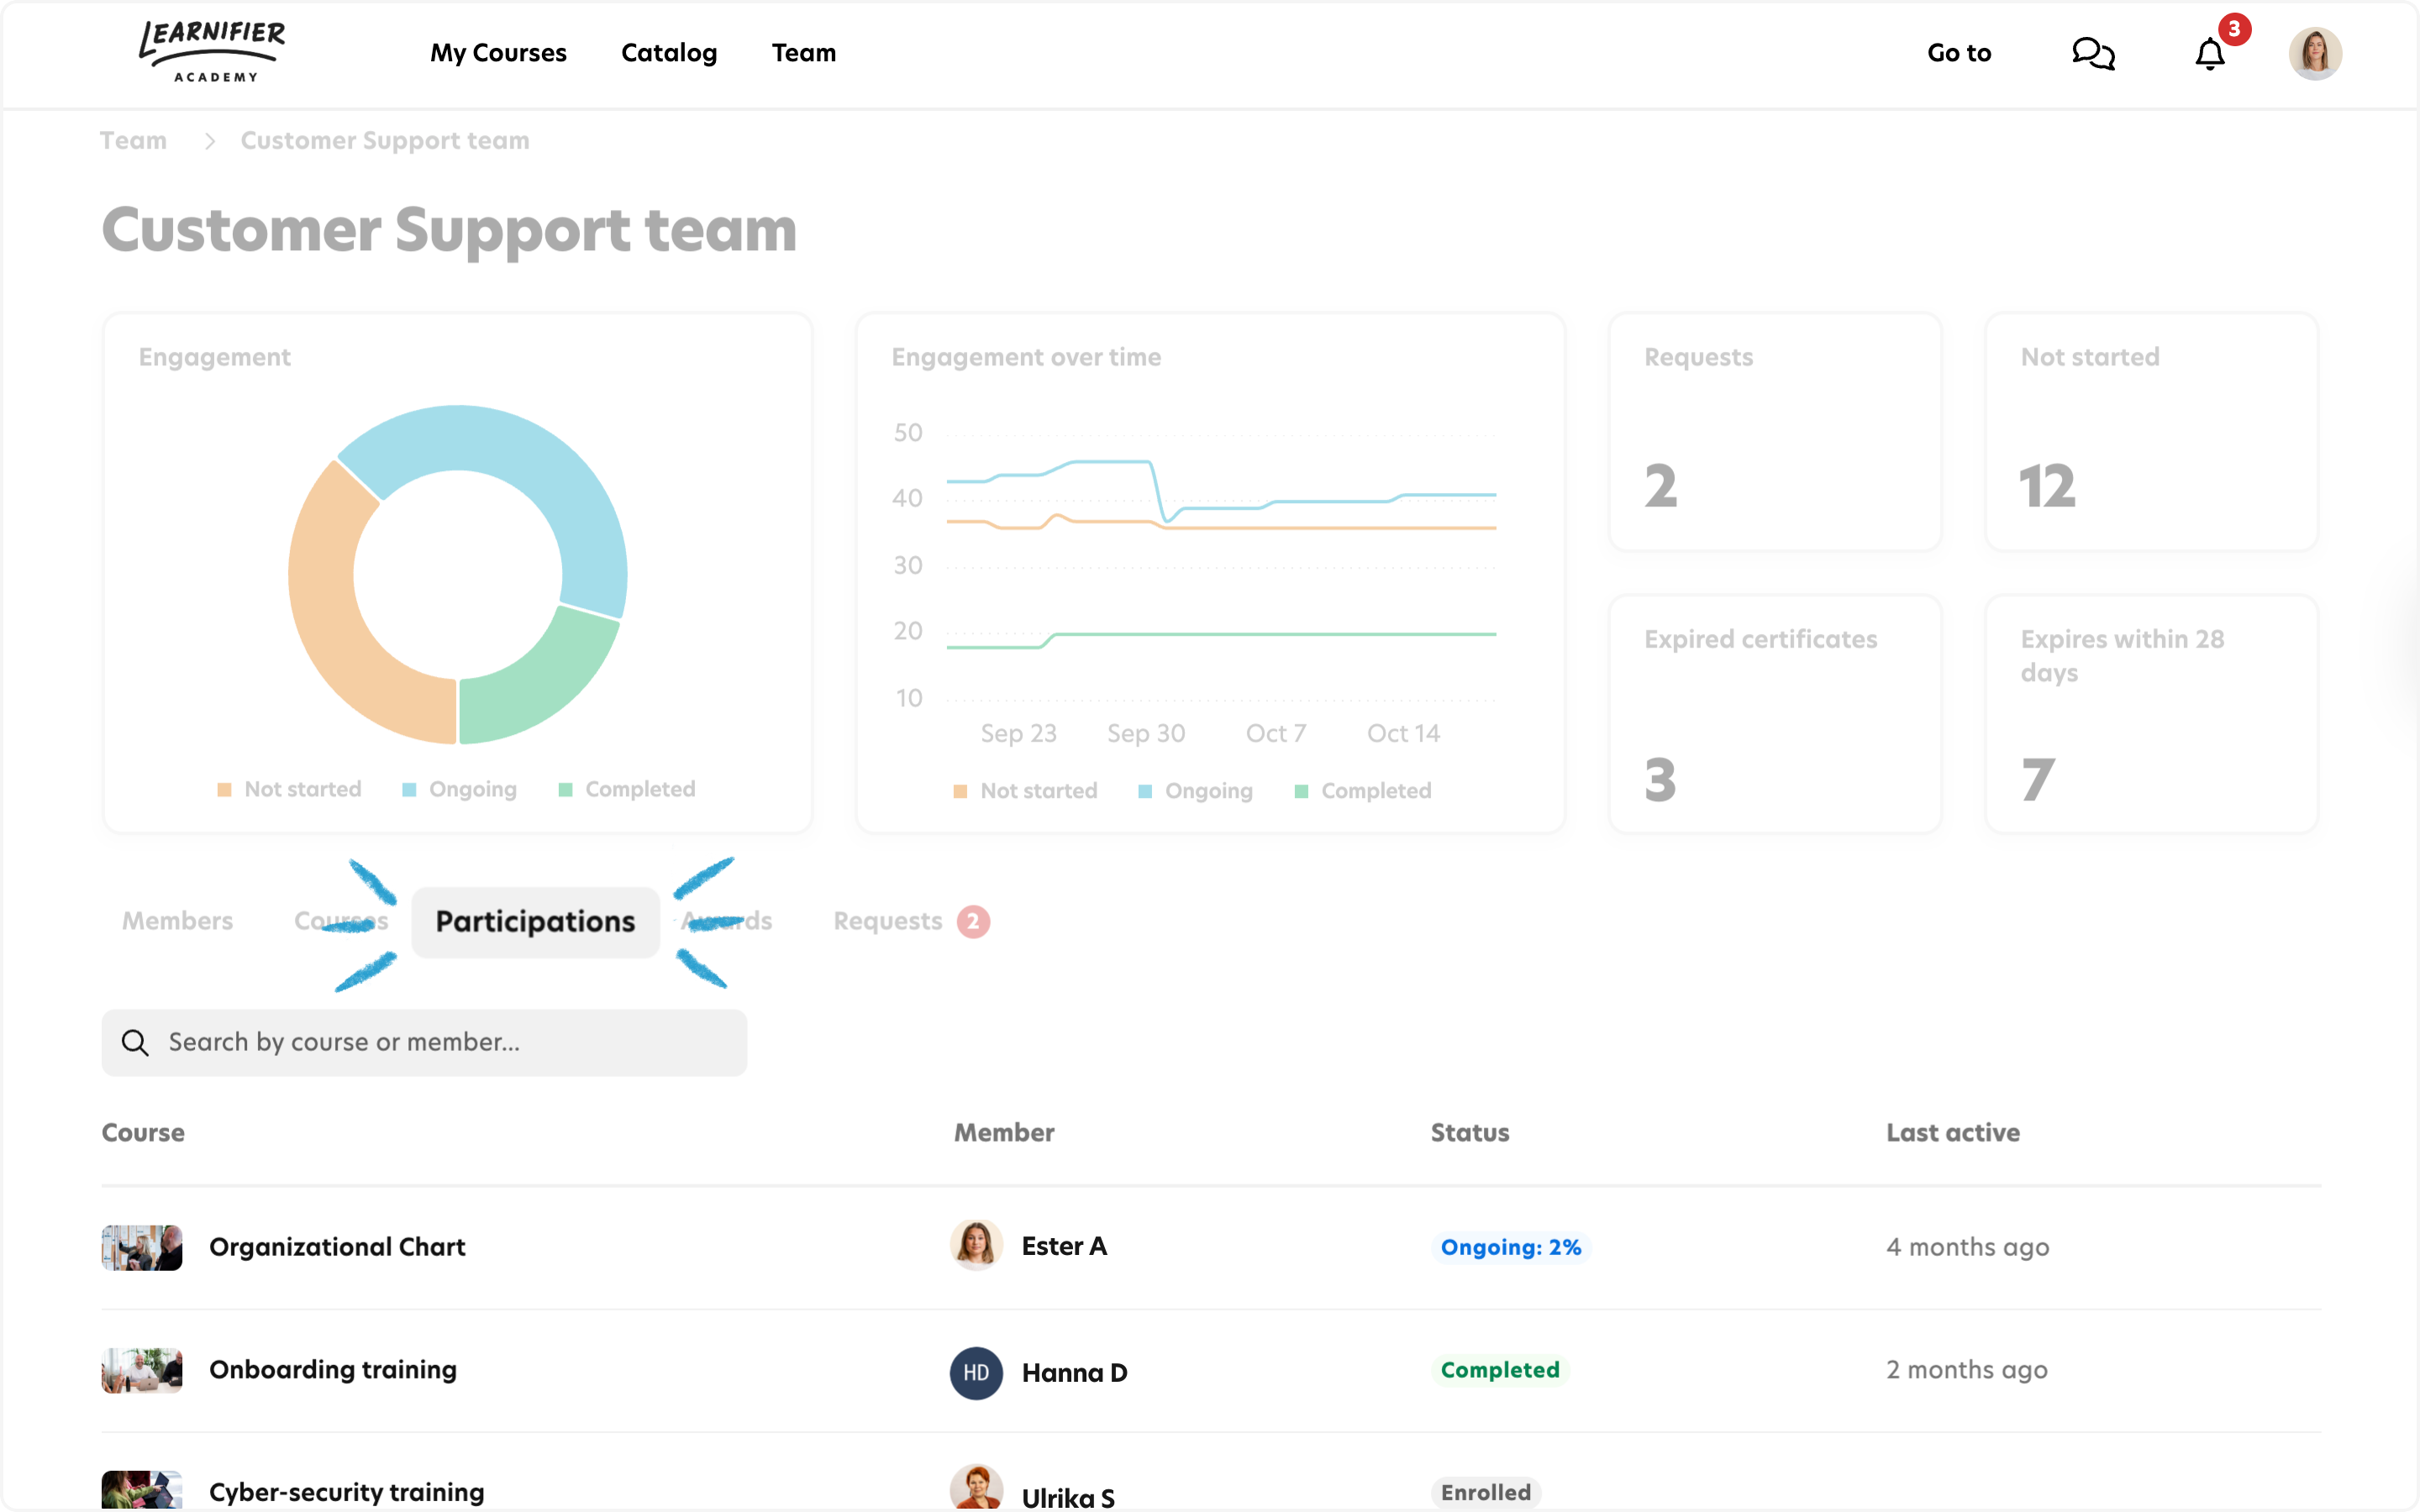This screenshot has width=2420, height=1512.
Task: Open the Onboarding training course
Action: click(332, 1369)
